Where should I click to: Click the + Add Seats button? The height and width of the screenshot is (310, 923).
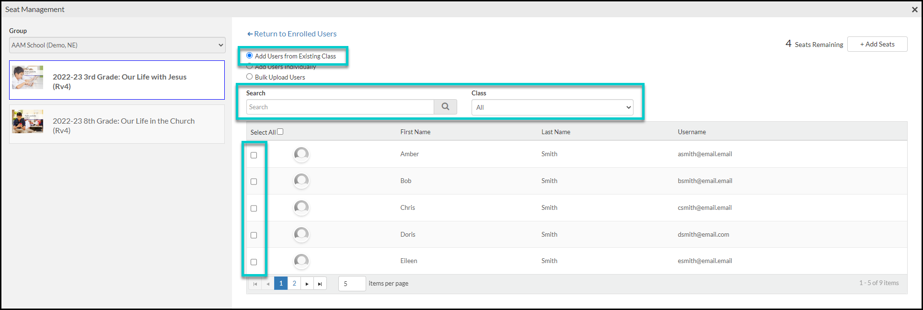point(877,44)
